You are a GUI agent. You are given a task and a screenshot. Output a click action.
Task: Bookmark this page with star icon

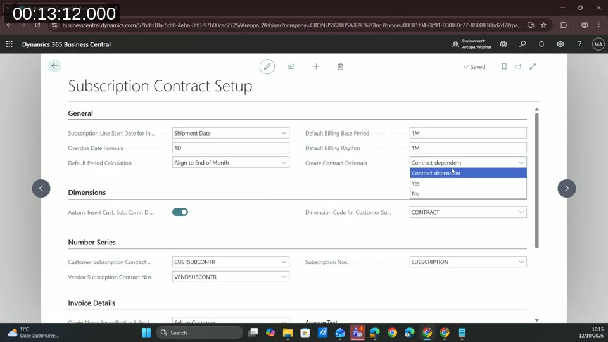[543, 25]
